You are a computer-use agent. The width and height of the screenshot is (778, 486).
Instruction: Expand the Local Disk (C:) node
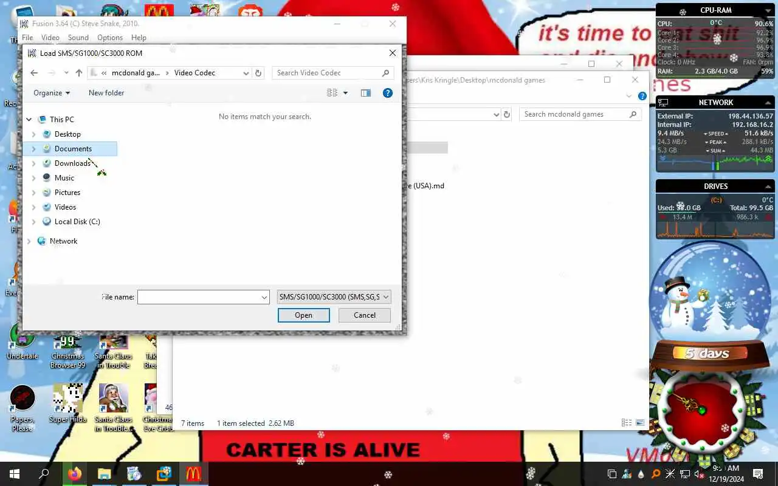click(34, 222)
